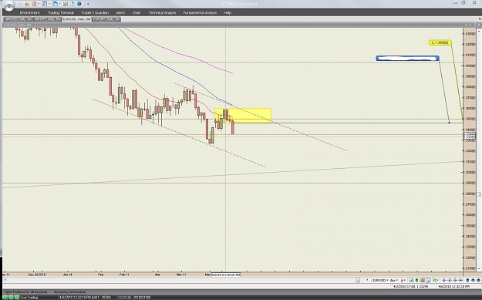Click the first blue scroll icon at toolbar end
Image resolution: width=482 pixels, height=300 pixels.
coord(467,280)
